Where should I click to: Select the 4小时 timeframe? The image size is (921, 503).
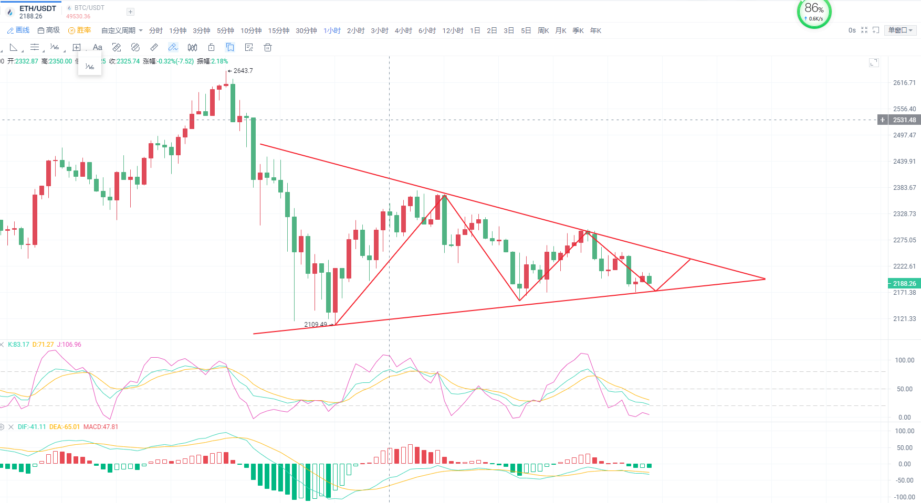(x=403, y=30)
